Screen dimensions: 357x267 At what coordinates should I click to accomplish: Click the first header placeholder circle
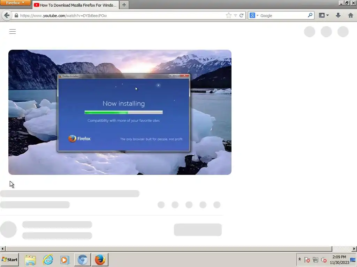310,32
